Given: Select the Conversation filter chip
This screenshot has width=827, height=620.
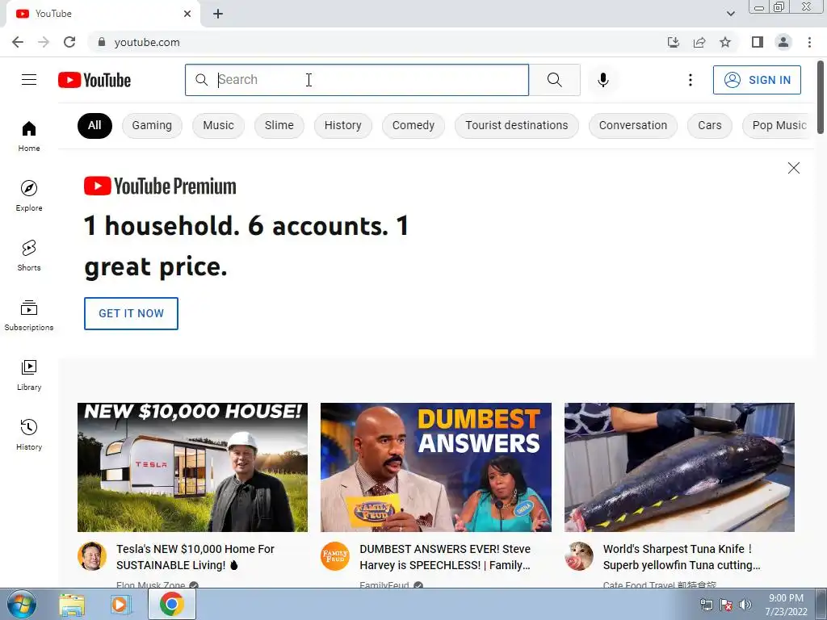Looking at the screenshot, I should click(x=633, y=125).
